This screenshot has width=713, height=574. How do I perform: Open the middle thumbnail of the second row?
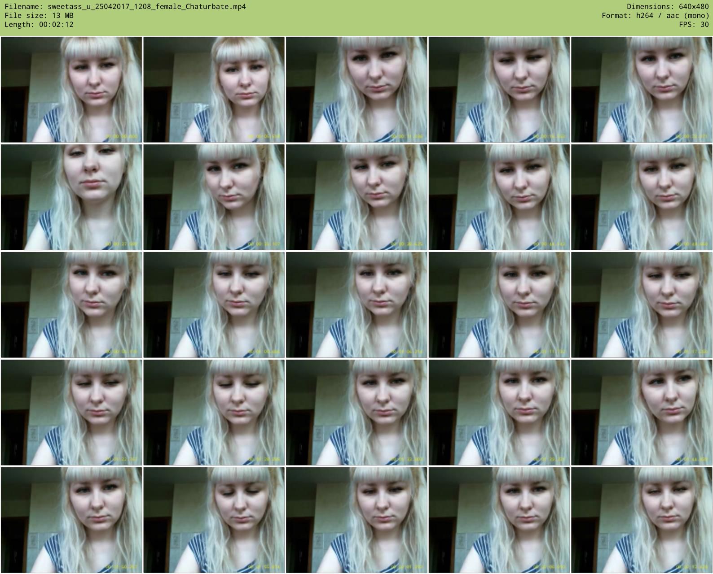356,197
